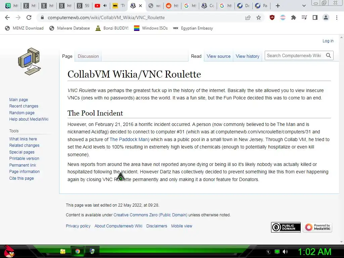Open Related changes link
The width and height of the screenshot is (344, 258).
coord(24,145)
